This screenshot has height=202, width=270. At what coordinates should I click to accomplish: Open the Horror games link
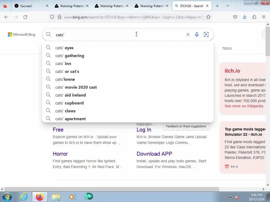(x=60, y=154)
